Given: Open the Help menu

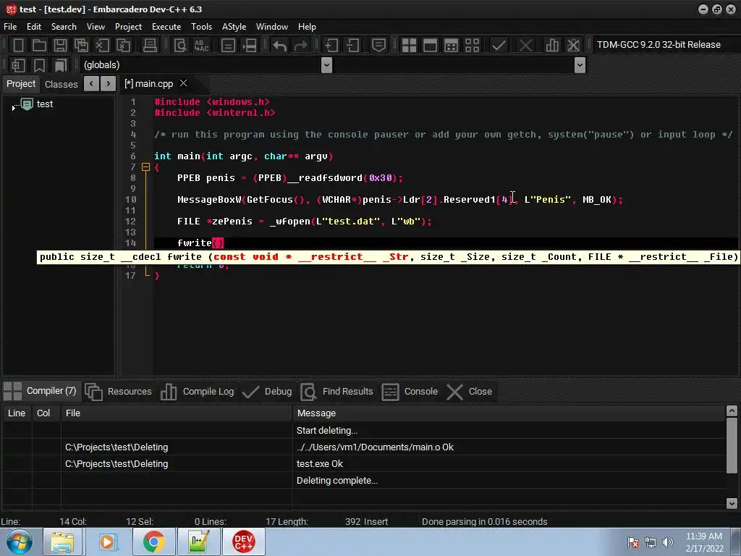Looking at the screenshot, I should (307, 27).
